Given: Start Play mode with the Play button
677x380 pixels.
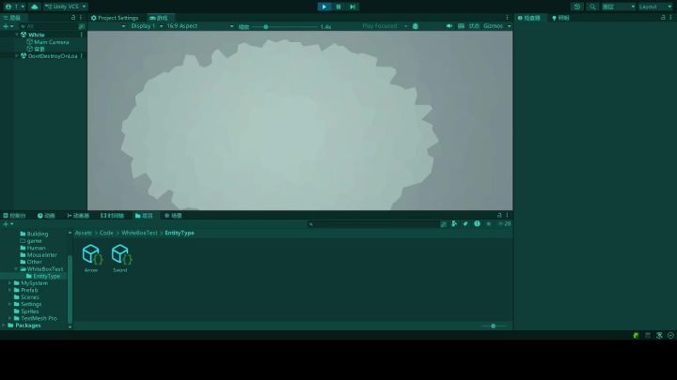Looking at the screenshot, I should tap(324, 7).
